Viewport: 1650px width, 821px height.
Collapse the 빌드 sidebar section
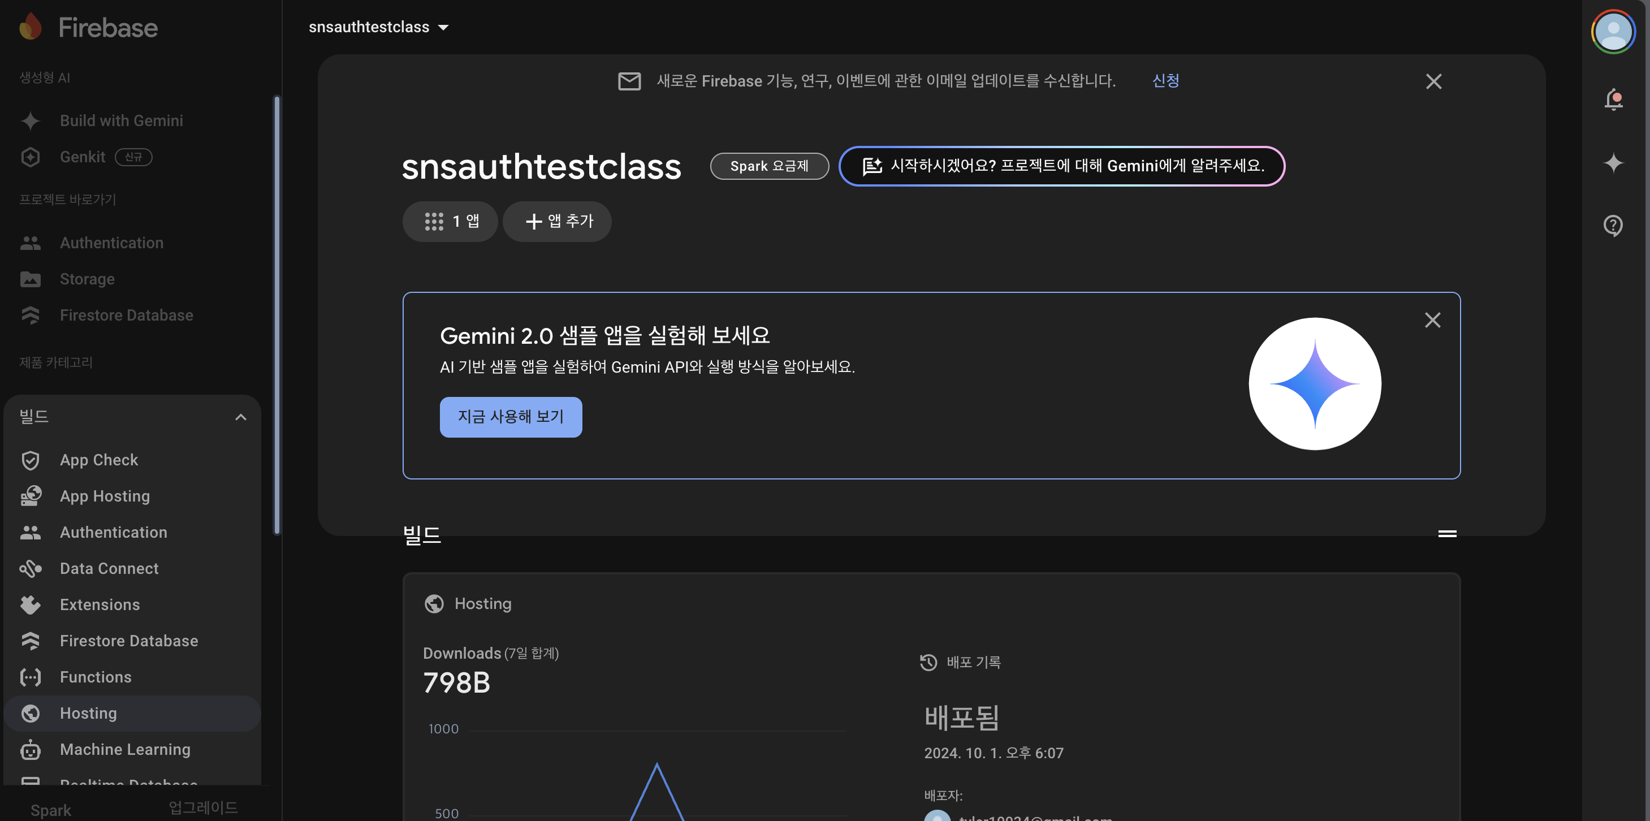[241, 417]
